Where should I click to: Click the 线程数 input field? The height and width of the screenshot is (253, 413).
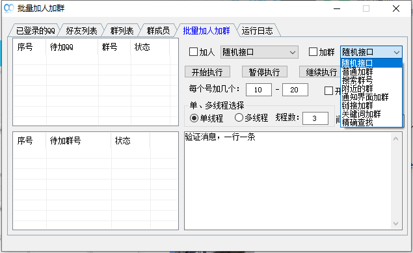(x=315, y=118)
